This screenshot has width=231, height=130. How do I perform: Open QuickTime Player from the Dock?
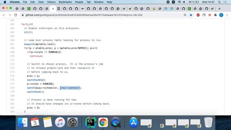click(x=115, y=122)
